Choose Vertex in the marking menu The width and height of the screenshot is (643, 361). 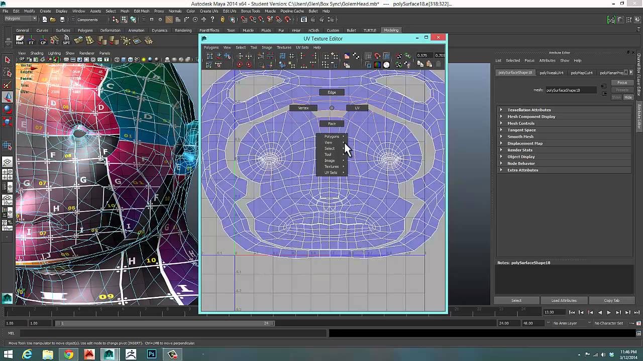[x=303, y=108]
